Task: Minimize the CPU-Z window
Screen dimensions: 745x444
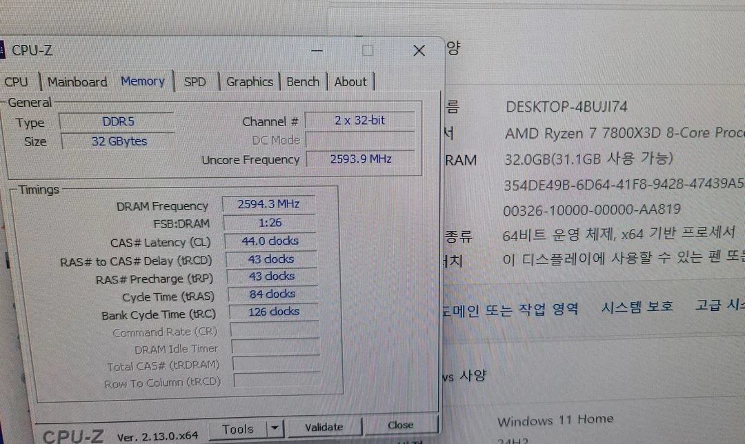Action: pyautogui.click(x=317, y=51)
